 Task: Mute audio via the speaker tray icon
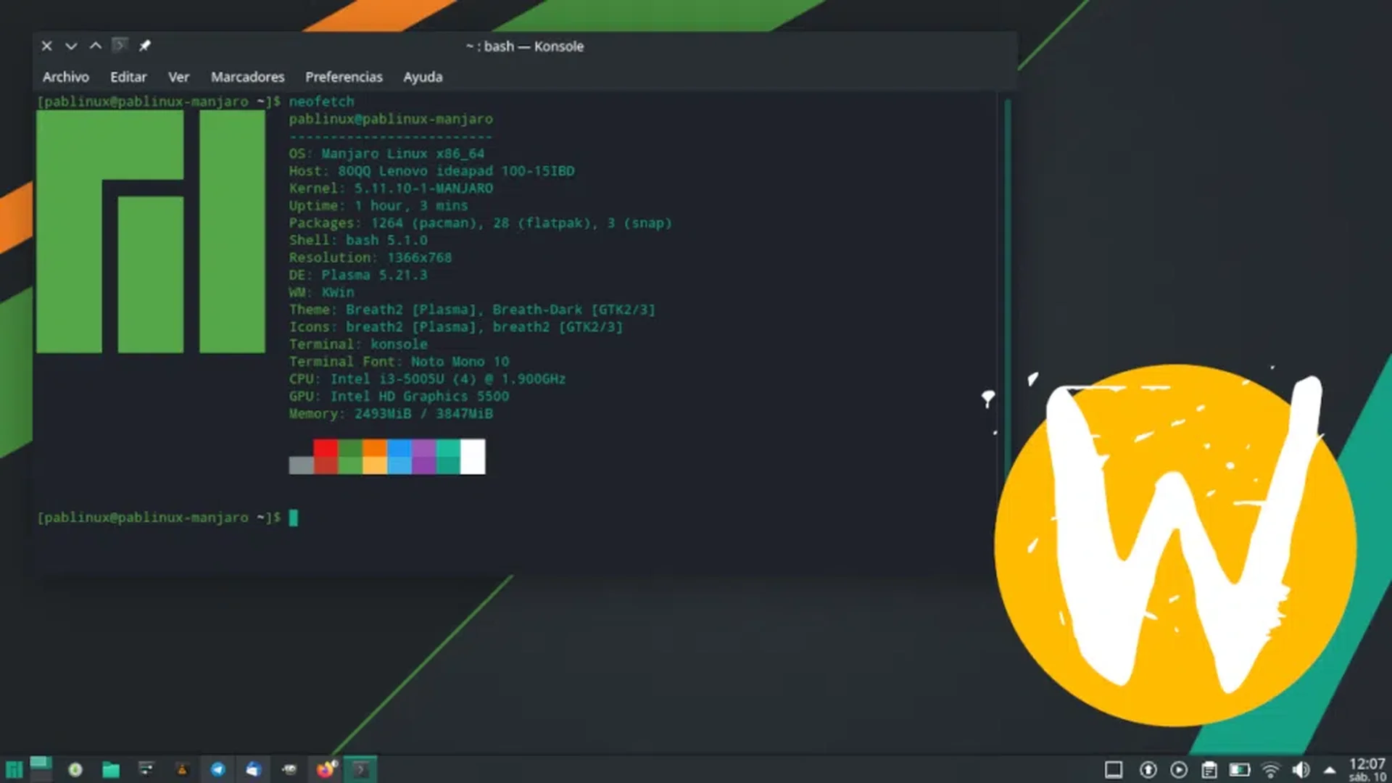[x=1301, y=770]
